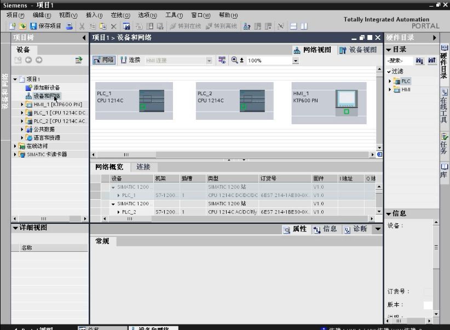This screenshot has height=330, width=450.
Task: Open the 视图(V) menu
Action: coord(68,15)
